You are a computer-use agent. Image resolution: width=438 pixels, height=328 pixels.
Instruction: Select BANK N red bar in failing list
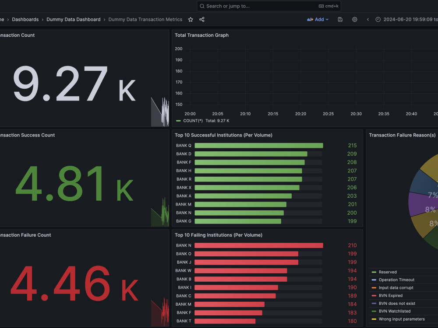[x=259, y=245]
